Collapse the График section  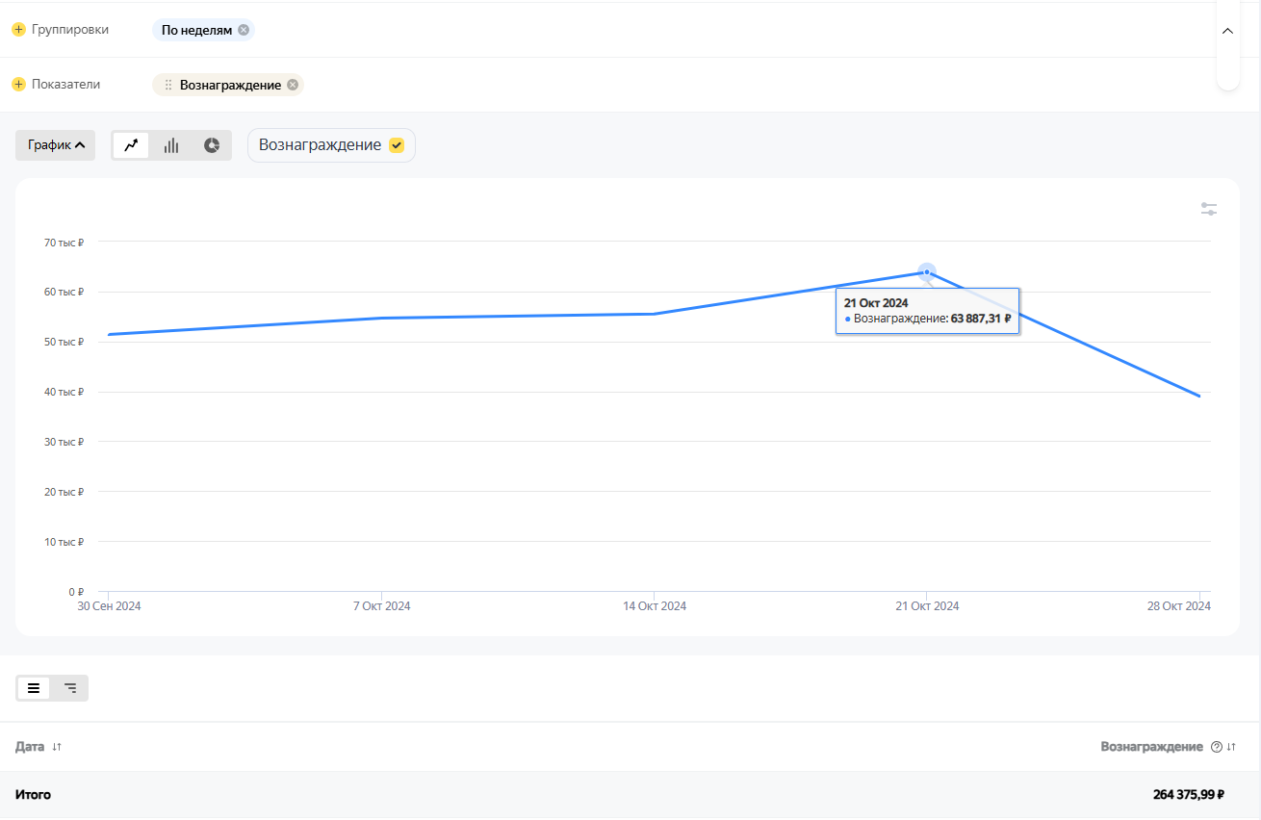pos(56,145)
